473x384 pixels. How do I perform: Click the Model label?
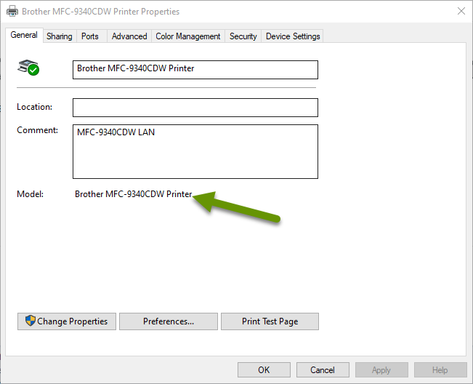tap(31, 193)
